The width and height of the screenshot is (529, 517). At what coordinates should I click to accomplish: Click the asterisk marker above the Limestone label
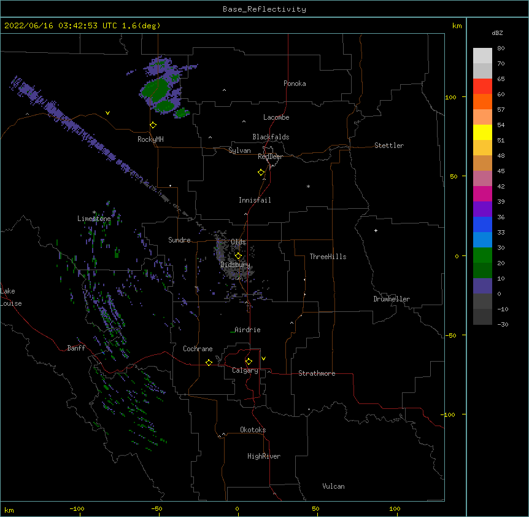pos(95,212)
